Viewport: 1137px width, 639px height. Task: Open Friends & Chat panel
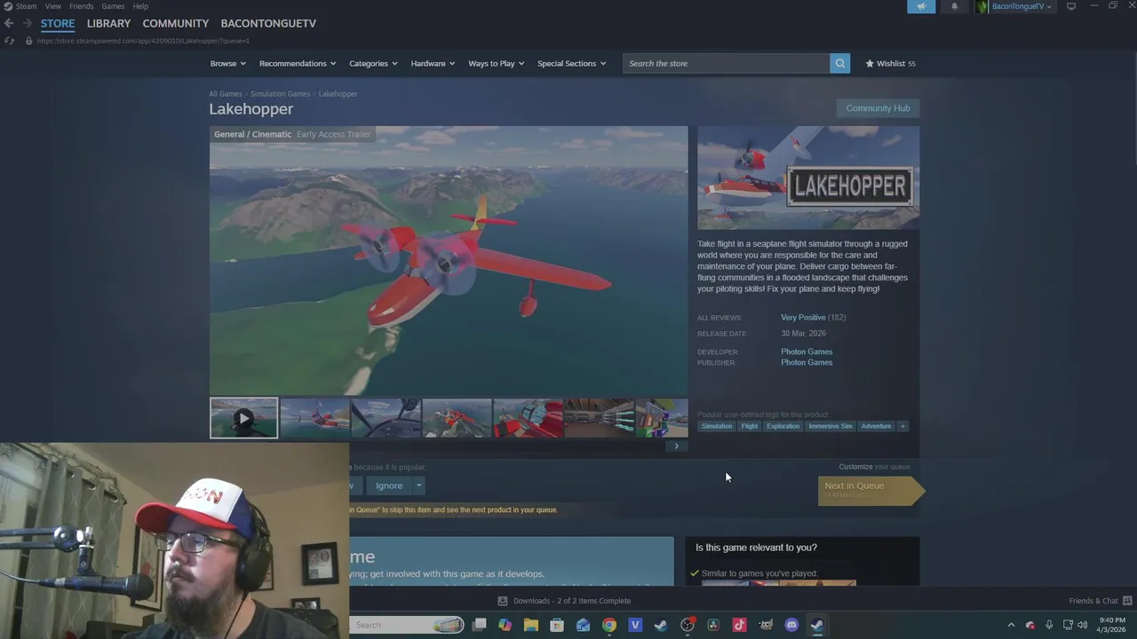click(1100, 601)
